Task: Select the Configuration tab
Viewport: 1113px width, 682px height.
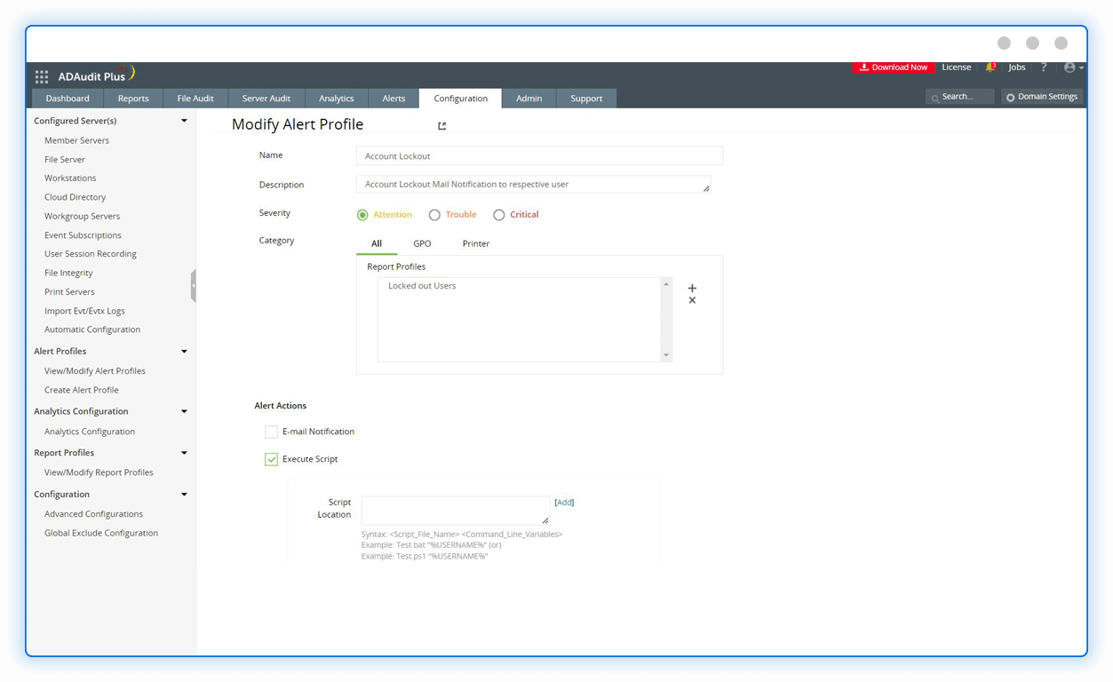Action: click(x=461, y=99)
